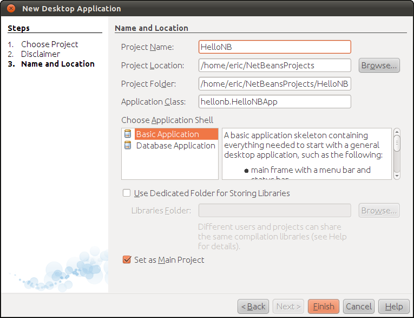Uncheck Set as Main Project checkbox

[127, 260]
